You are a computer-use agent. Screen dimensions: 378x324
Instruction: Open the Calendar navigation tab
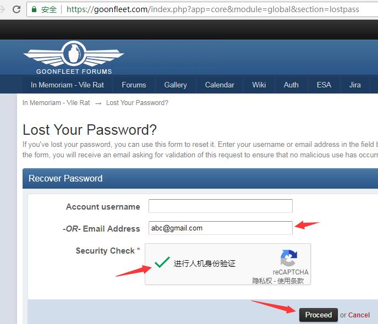pos(220,85)
